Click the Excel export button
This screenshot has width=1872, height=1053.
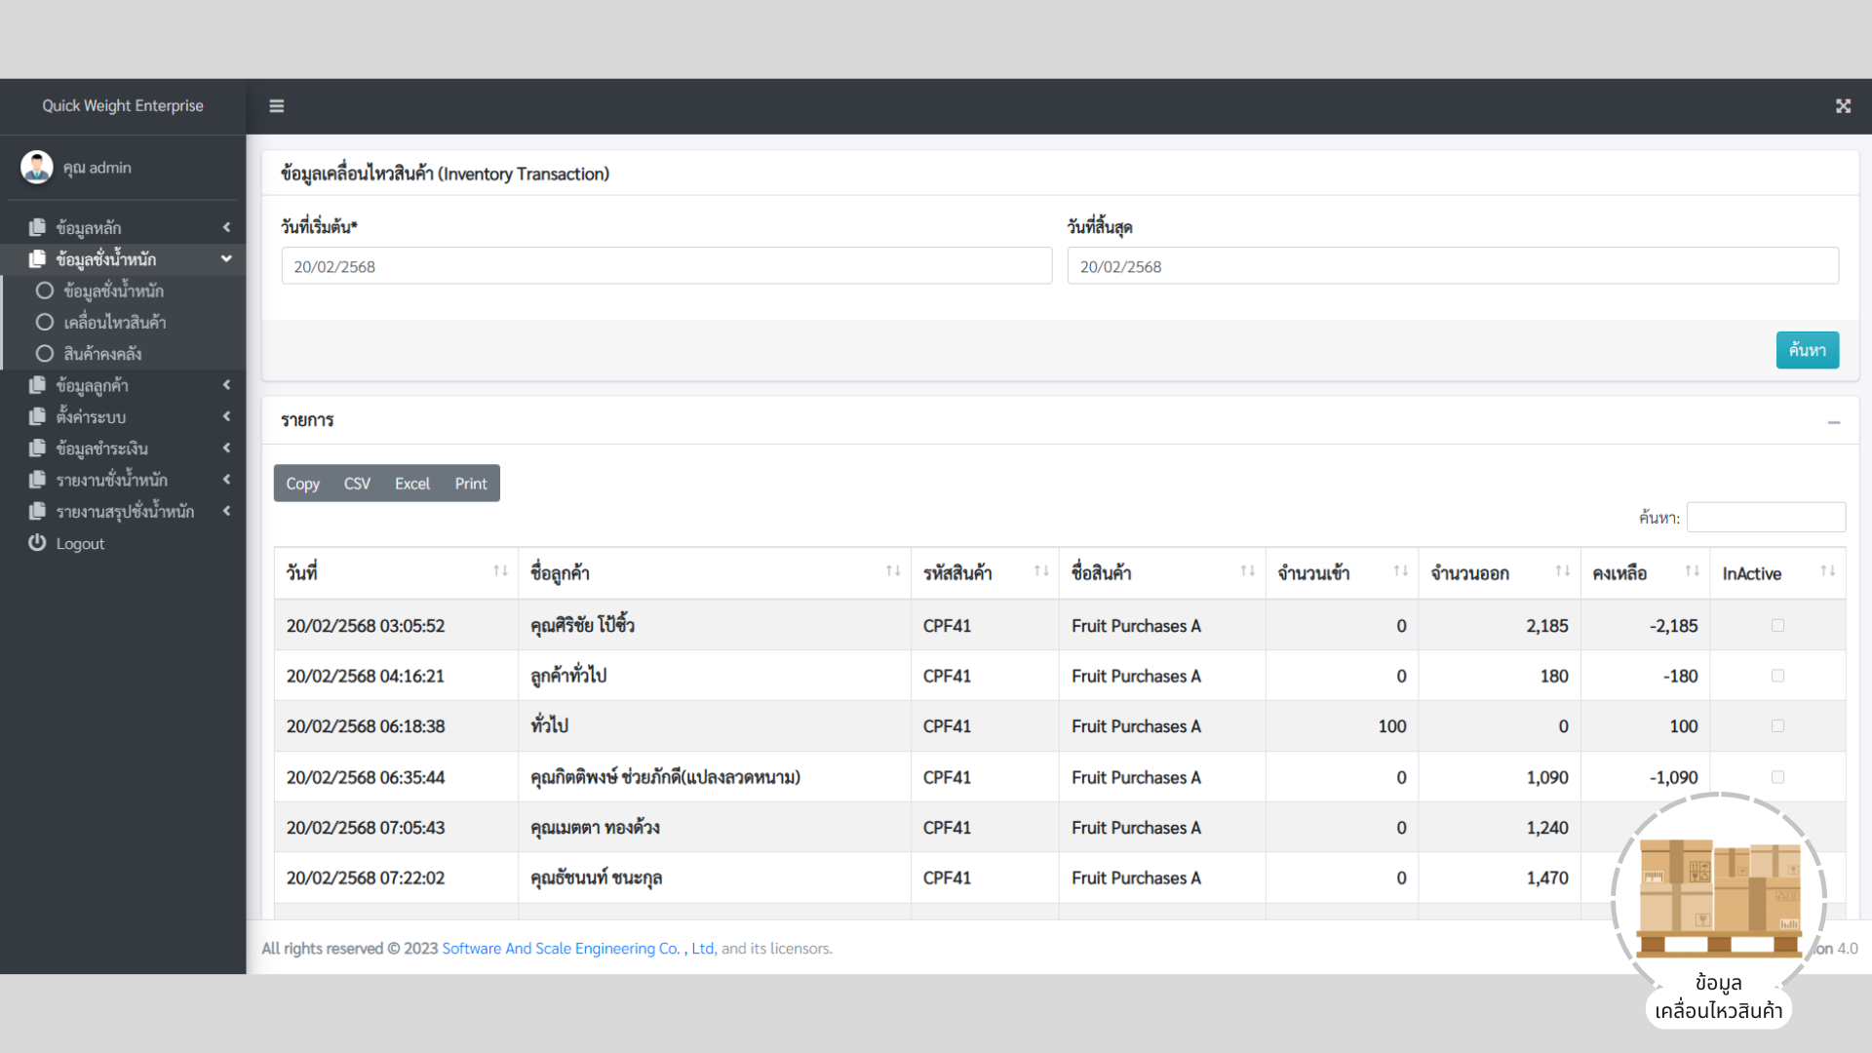(x=411, y=484)
